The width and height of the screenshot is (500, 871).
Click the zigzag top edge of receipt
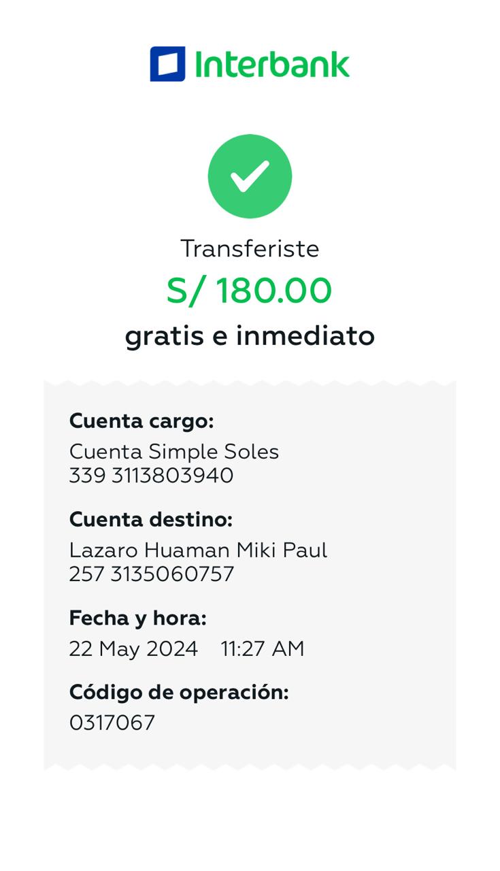(250, 383)
